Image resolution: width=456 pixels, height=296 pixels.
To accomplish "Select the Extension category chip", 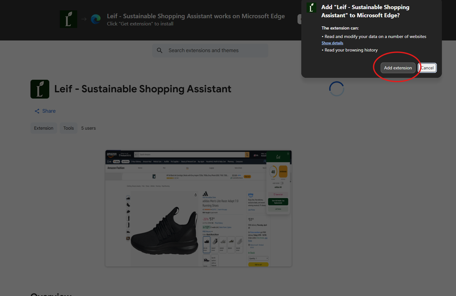I will (44, 128).
